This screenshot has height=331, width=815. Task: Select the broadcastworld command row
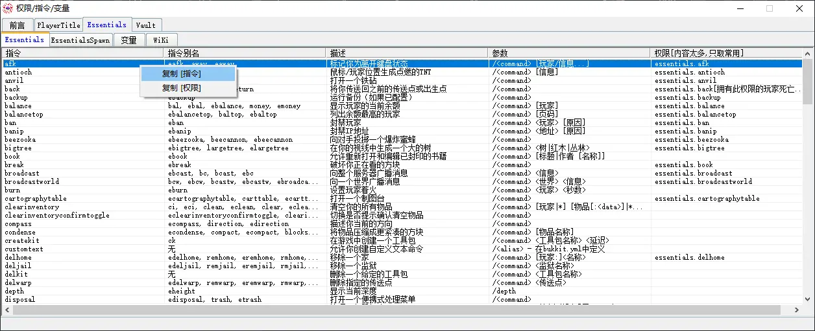(x=402, y=181)
